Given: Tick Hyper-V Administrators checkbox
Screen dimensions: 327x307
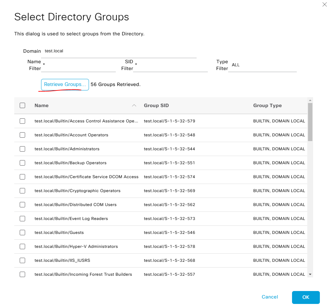Looking at the screenshot, I should coord(22,246).
